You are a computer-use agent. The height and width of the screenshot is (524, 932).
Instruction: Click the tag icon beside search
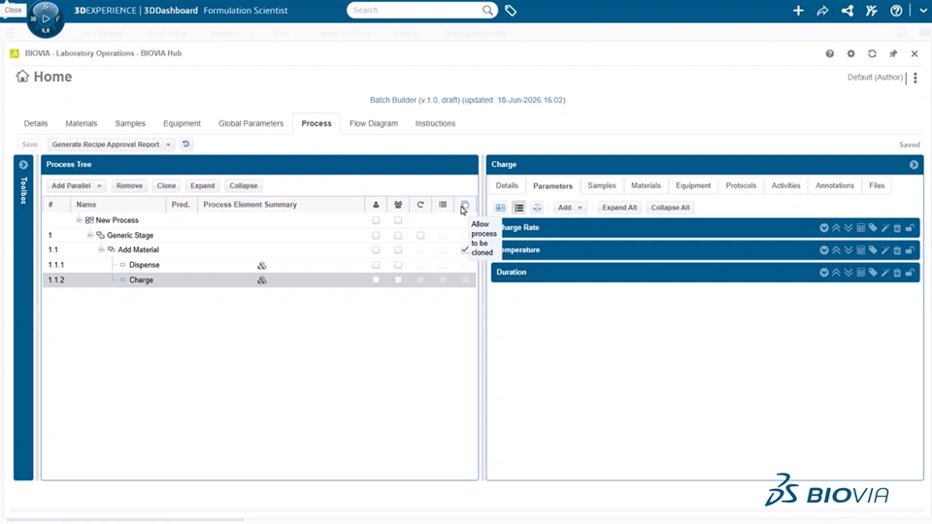tap(511, 10)
